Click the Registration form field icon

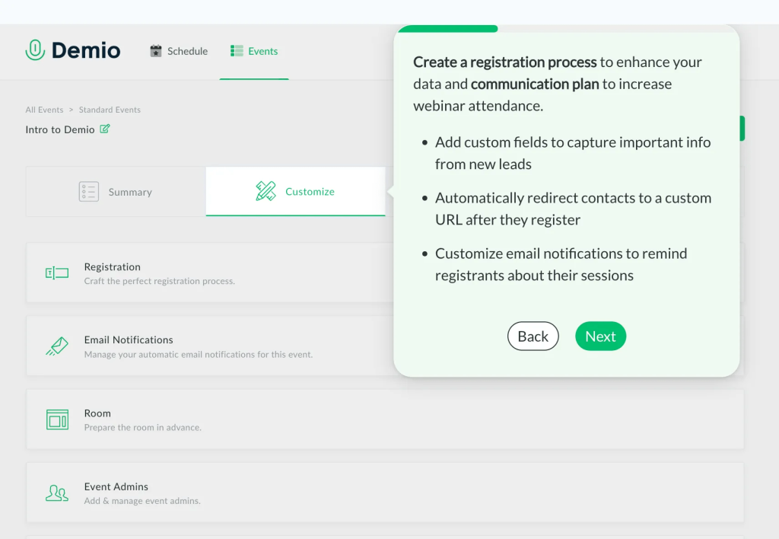click(x=57, y=273)
